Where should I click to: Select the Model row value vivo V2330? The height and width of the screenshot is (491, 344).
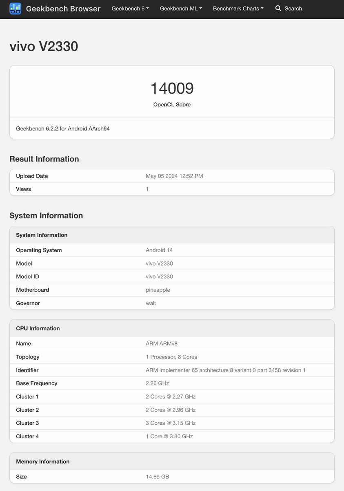(159, 264)
